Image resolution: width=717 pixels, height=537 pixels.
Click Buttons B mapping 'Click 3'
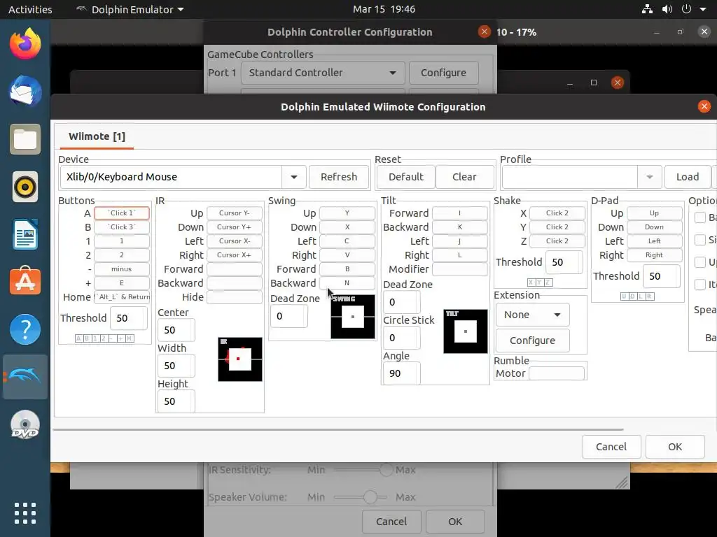click(122, 227)
